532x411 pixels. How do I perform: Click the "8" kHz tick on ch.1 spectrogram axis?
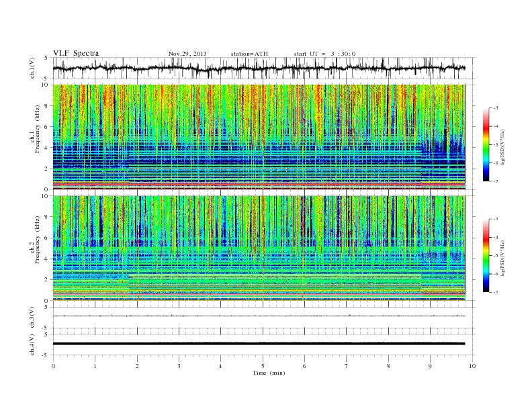point(46,106)
